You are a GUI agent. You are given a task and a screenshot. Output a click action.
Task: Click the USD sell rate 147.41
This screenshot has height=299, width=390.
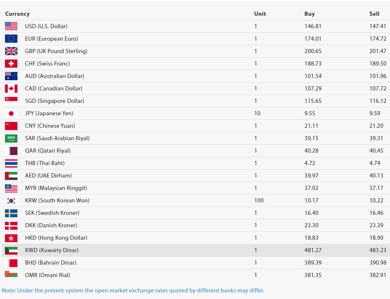pyautogui.click(x=378, y=26)
